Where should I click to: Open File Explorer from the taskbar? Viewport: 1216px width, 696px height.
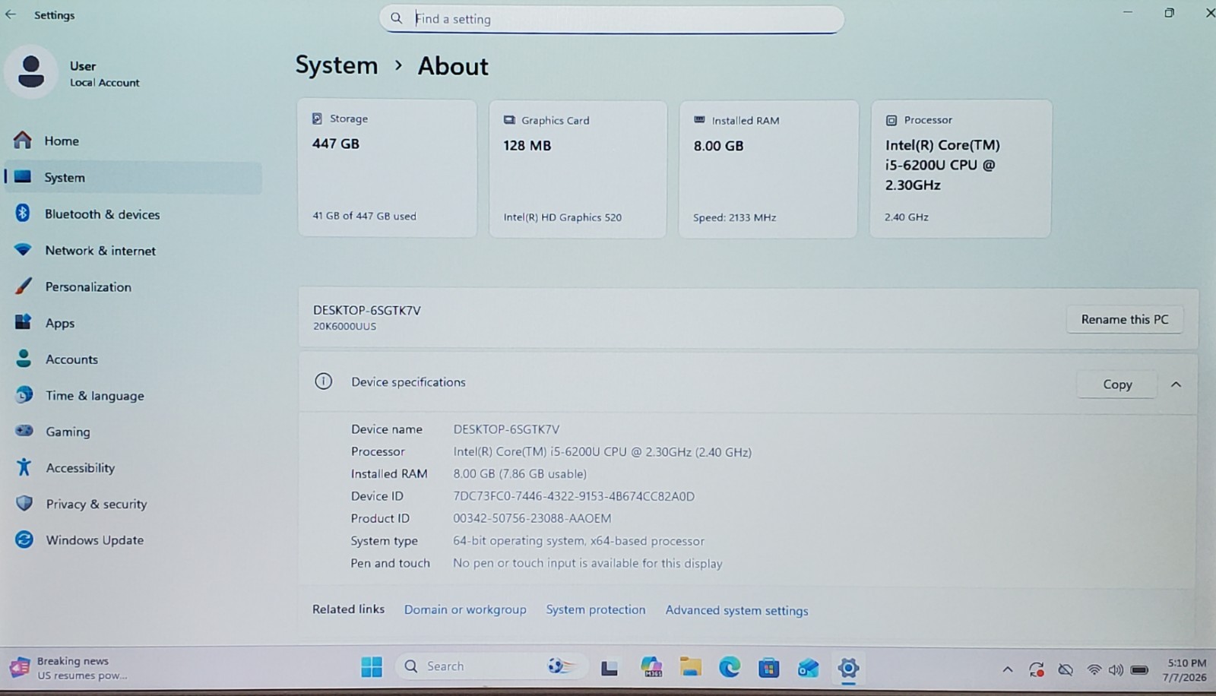(690, 667)
